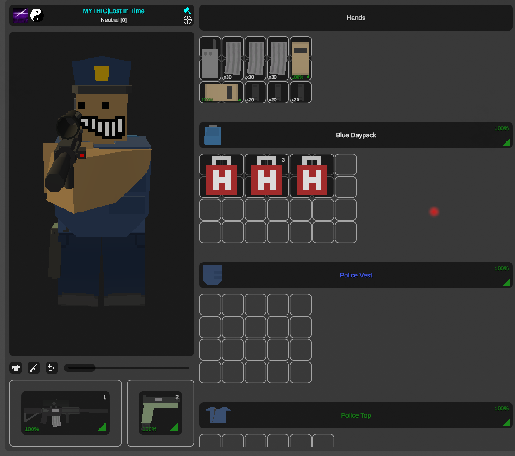Toggle the sparkles cosmetics view button
The width and height of the screenshot is (515, 456).
[x=52, y=368]
